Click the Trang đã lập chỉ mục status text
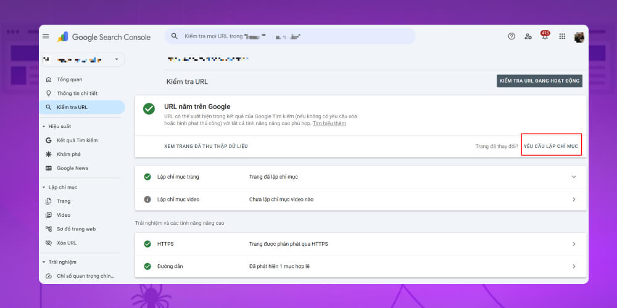 coord(273,177)
